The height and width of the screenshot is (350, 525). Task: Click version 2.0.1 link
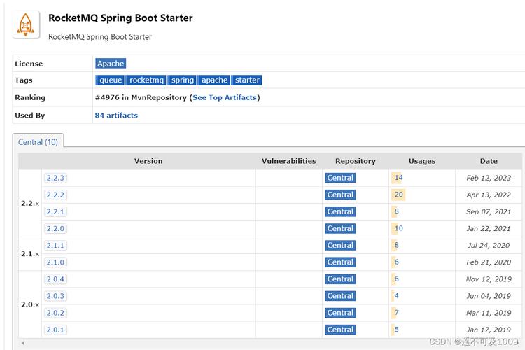(x=55, y=330)
